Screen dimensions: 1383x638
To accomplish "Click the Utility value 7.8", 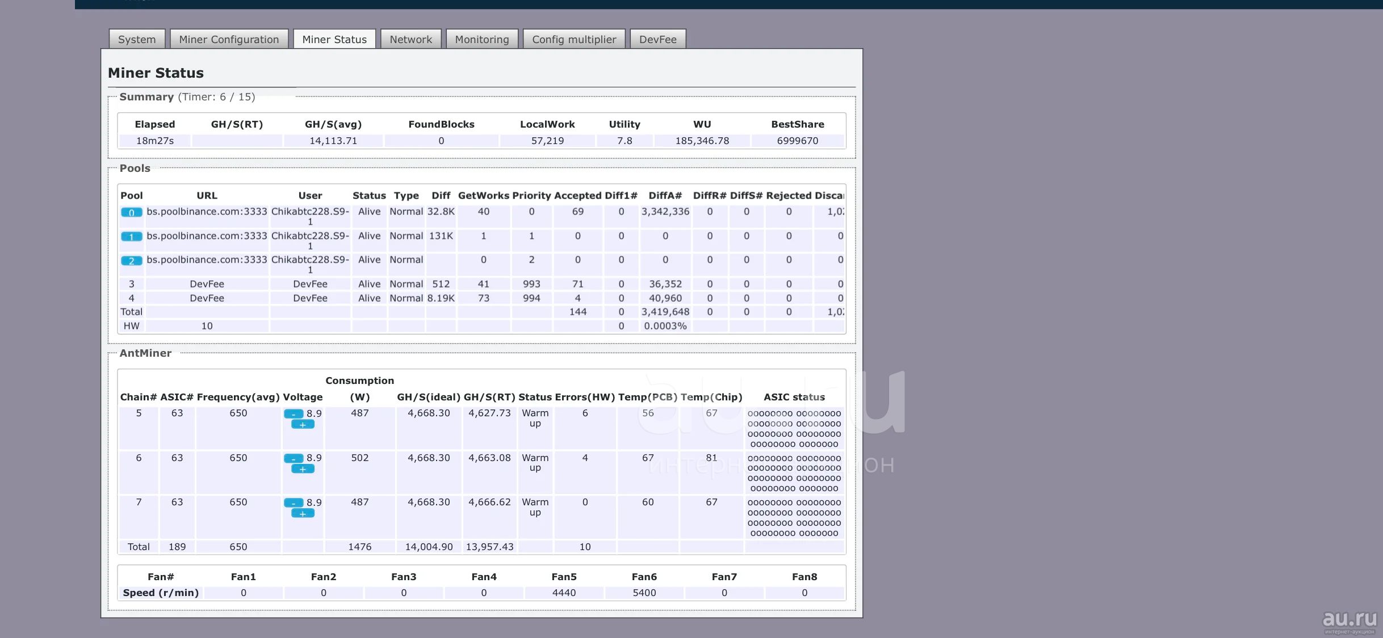I will [625, 141].
